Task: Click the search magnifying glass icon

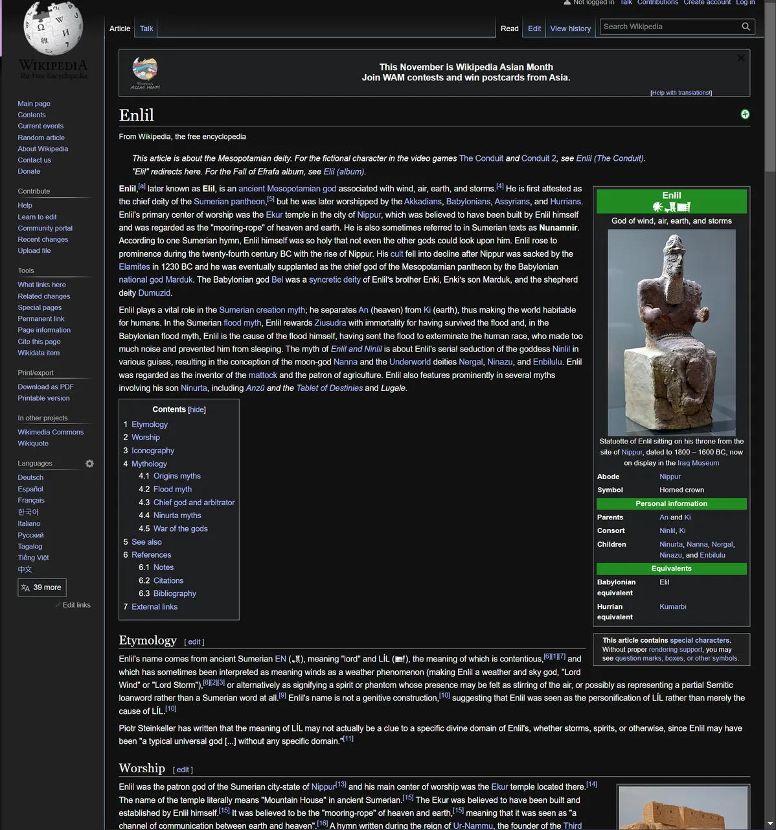Action: 746,27
